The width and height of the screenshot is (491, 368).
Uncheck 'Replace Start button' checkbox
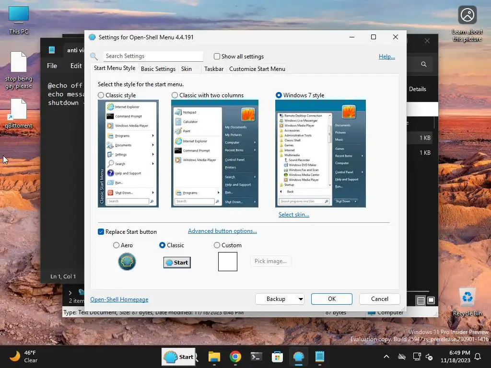point(101,232)
